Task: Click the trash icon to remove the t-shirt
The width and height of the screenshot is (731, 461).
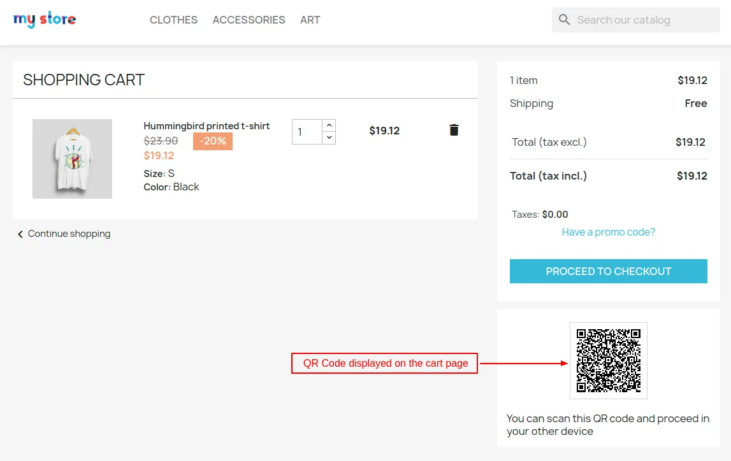Action: point(453,130)
